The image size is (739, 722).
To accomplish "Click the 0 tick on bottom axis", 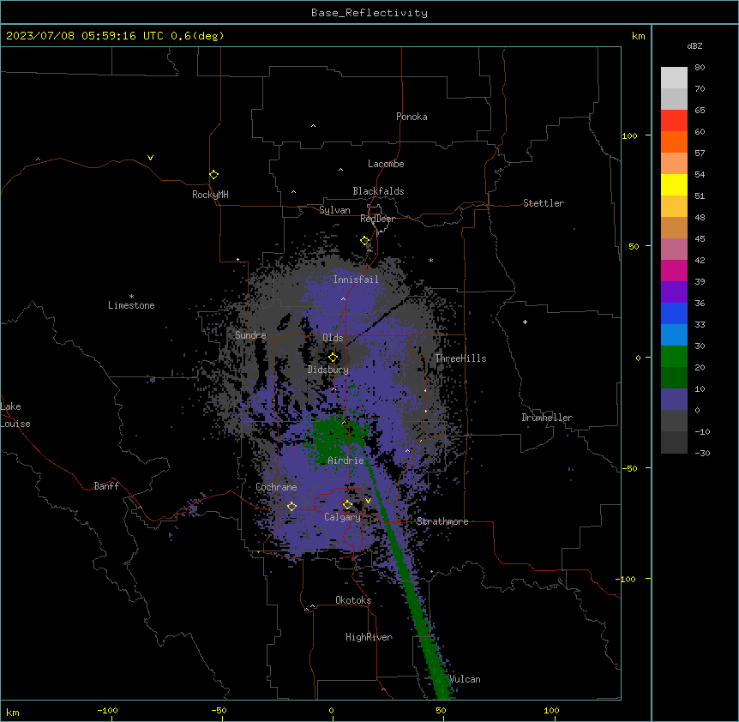I will point(331,710).
